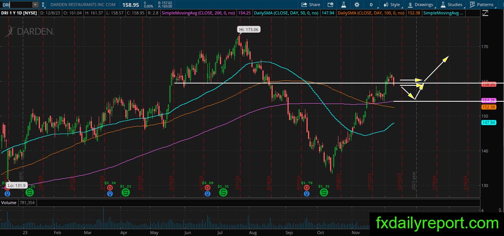Image resolution: width=504 pixels, height=236 pixels.
Task: Click the lightbulb icon below $2.58 earnings
Action: (x=207, y=194)
